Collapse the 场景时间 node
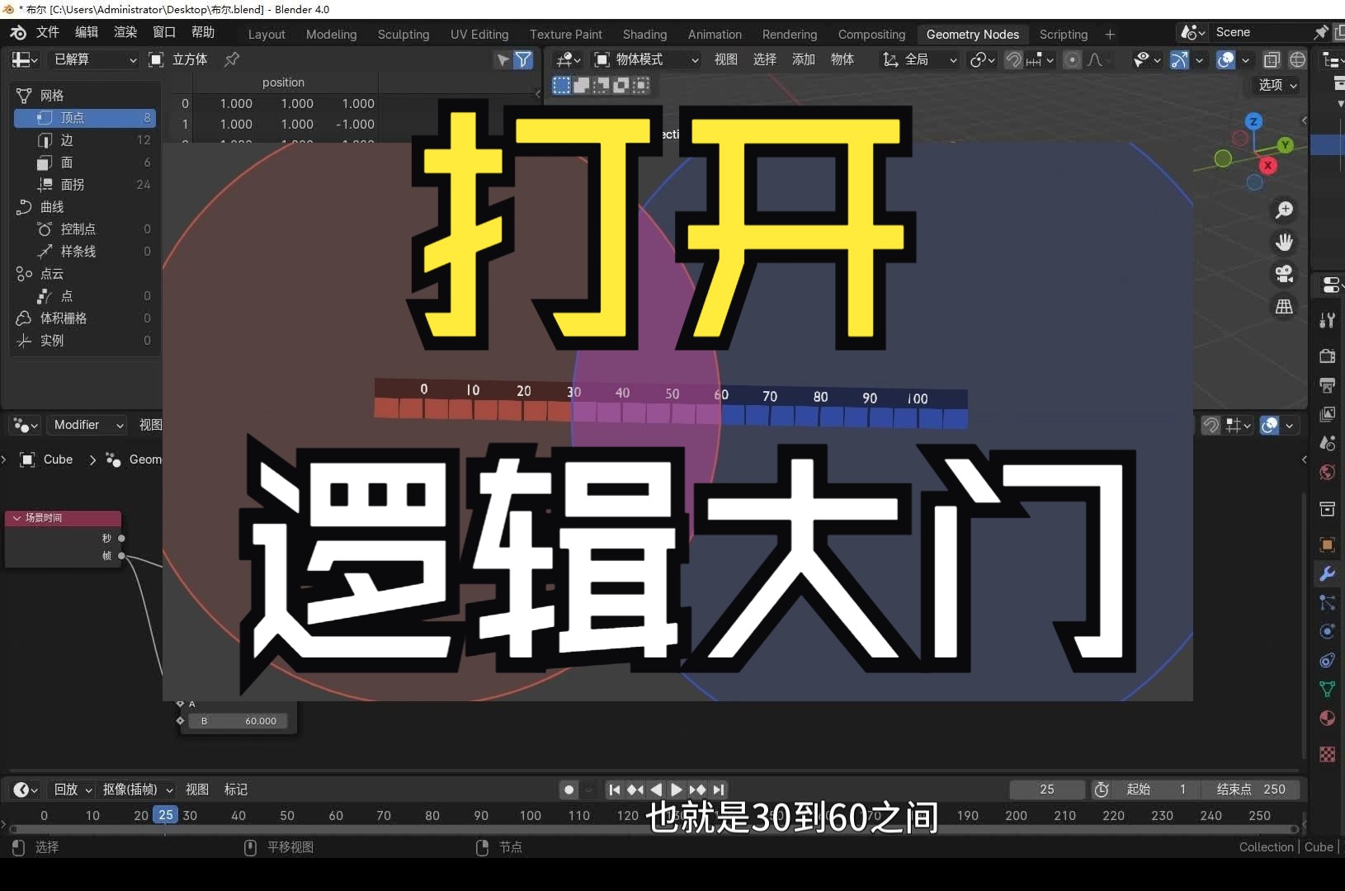Viewport: 1345px width, 891px height. click(x=17, y=518)
